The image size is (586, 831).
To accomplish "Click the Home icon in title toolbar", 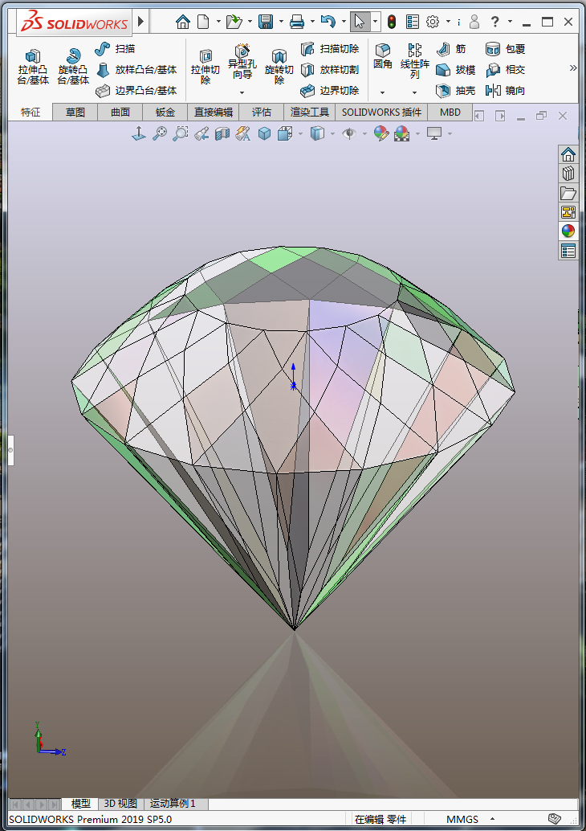I will pyautogui.click(x=183, y=22).
